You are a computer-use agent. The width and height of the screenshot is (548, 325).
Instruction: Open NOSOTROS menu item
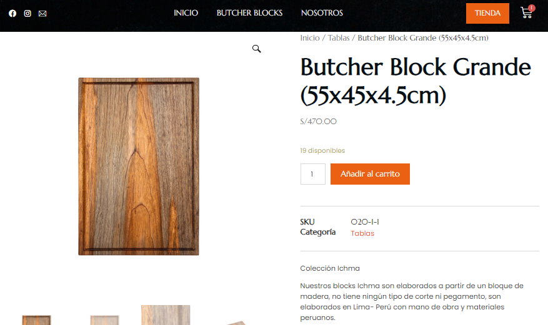(322, 13)
